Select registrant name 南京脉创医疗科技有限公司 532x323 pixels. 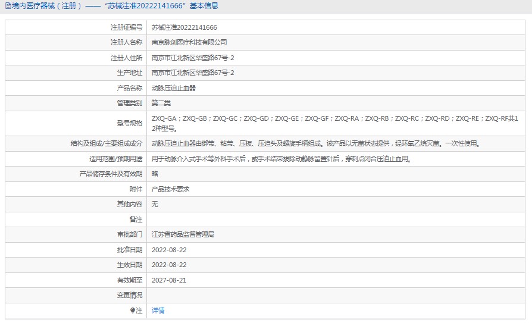[x=189, y=42]
